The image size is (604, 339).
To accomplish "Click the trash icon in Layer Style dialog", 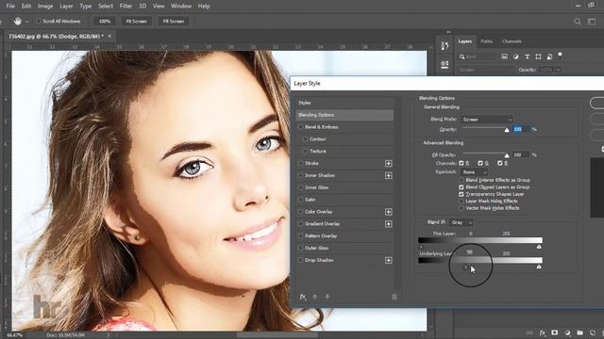I will pos(394,297).
